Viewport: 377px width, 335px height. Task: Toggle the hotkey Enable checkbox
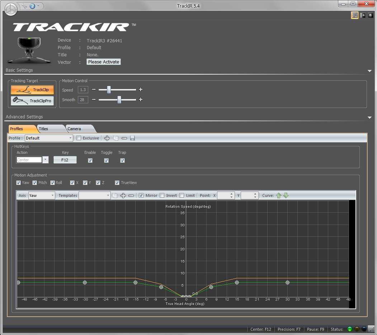(x=90, y=160)
